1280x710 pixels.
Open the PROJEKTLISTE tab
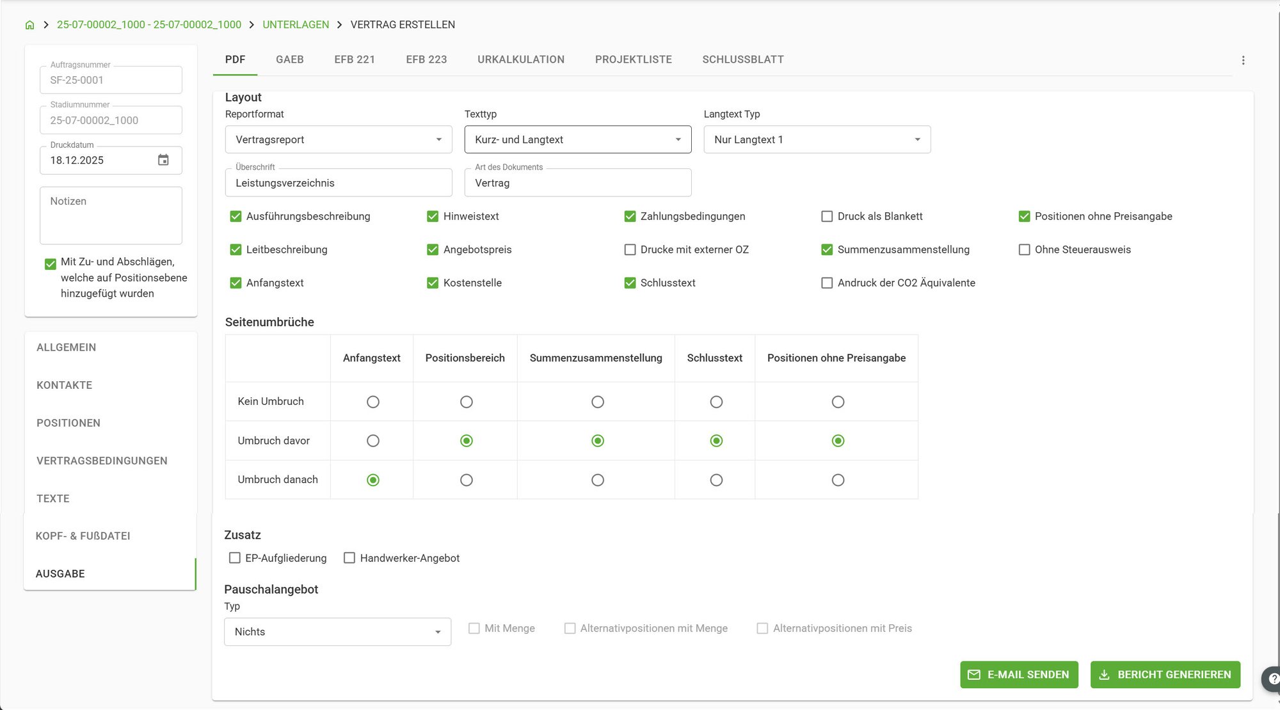pos(633,59)
